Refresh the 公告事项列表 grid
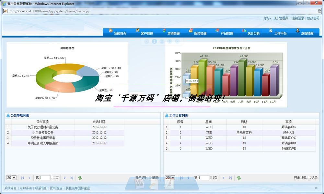Viewport: 324px width, 194px height. pyautogui.click(x=80, y=178)
